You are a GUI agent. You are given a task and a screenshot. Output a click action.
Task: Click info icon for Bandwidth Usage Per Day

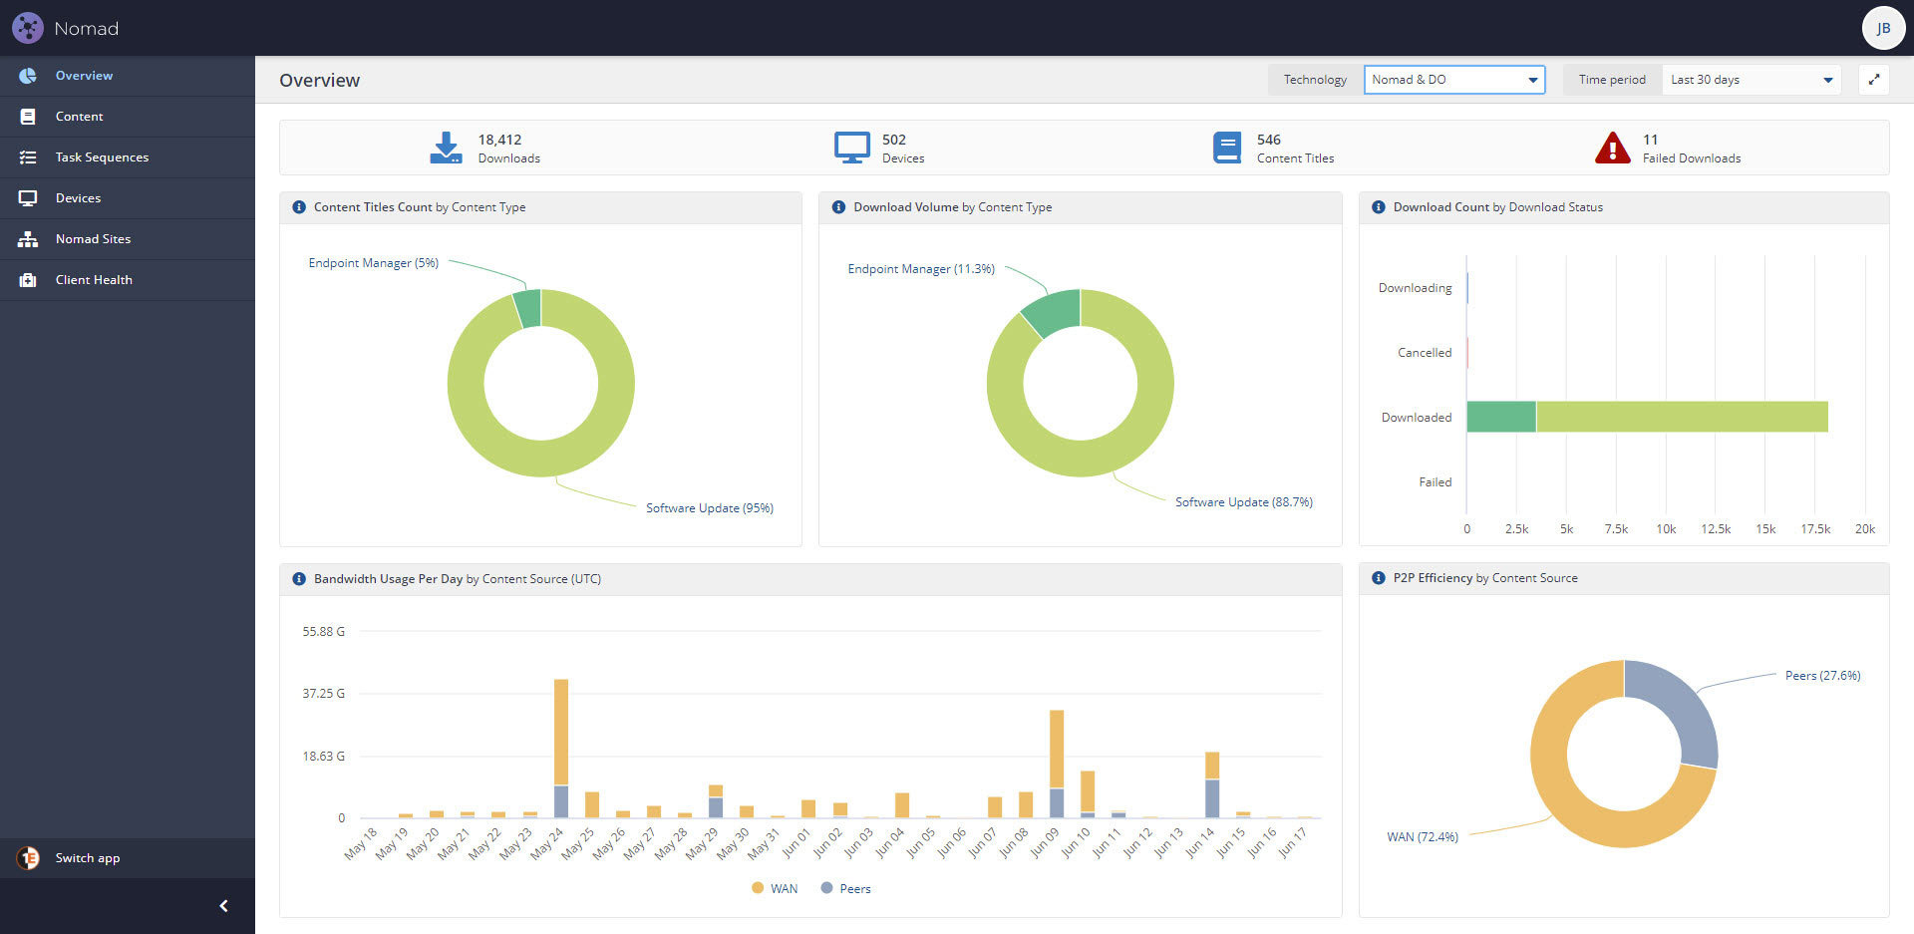coord(299,579)
